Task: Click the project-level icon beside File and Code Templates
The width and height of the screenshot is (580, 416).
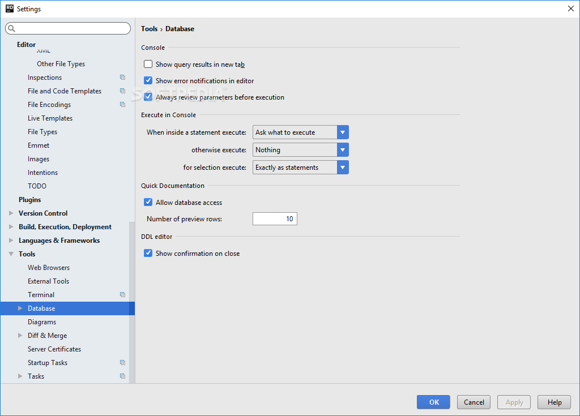Action: coord(122,91)
